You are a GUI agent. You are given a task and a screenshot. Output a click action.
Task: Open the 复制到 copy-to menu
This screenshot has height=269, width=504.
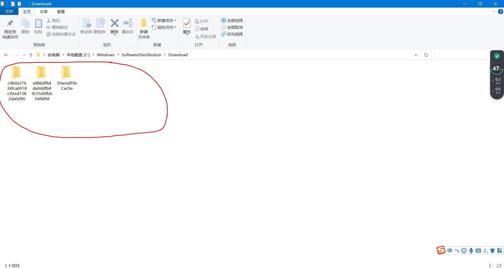point(99,26)
